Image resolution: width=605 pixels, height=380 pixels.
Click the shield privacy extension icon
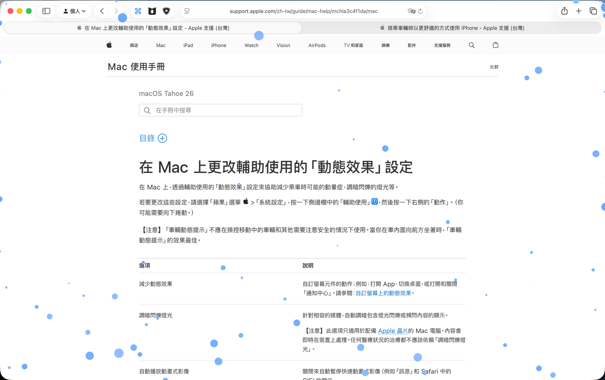(x=167, y=11)
